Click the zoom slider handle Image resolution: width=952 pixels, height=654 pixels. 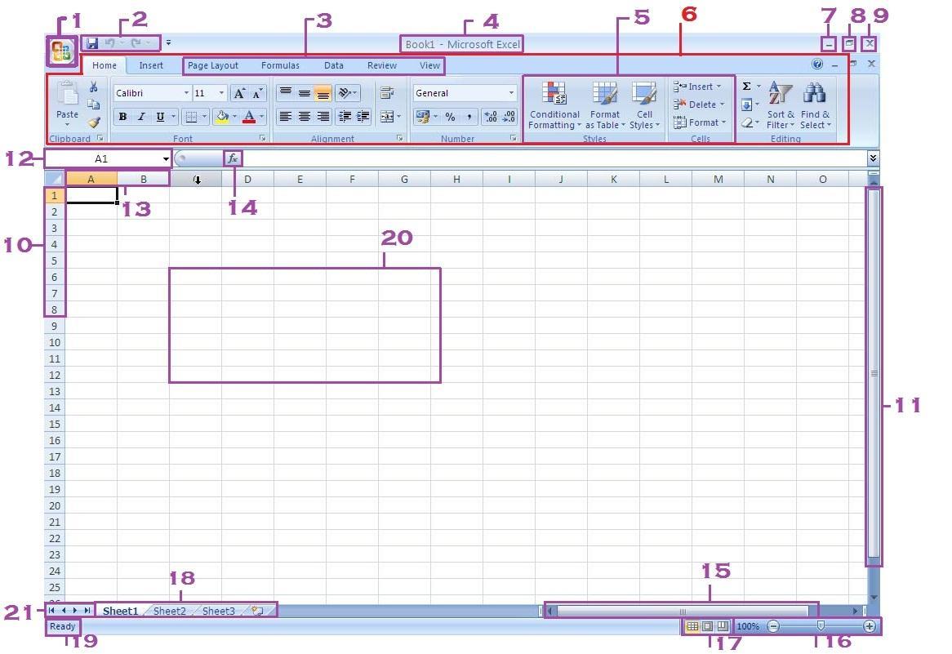821,626
